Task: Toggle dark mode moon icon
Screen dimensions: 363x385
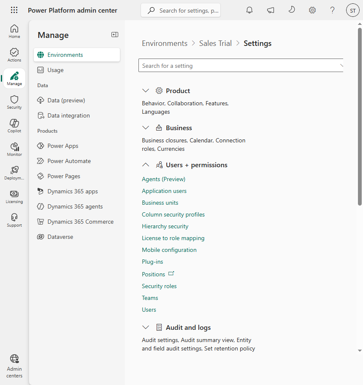Action: click(291, 10)
